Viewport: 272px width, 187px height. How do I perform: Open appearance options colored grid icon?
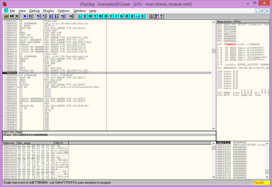point(156,16)
